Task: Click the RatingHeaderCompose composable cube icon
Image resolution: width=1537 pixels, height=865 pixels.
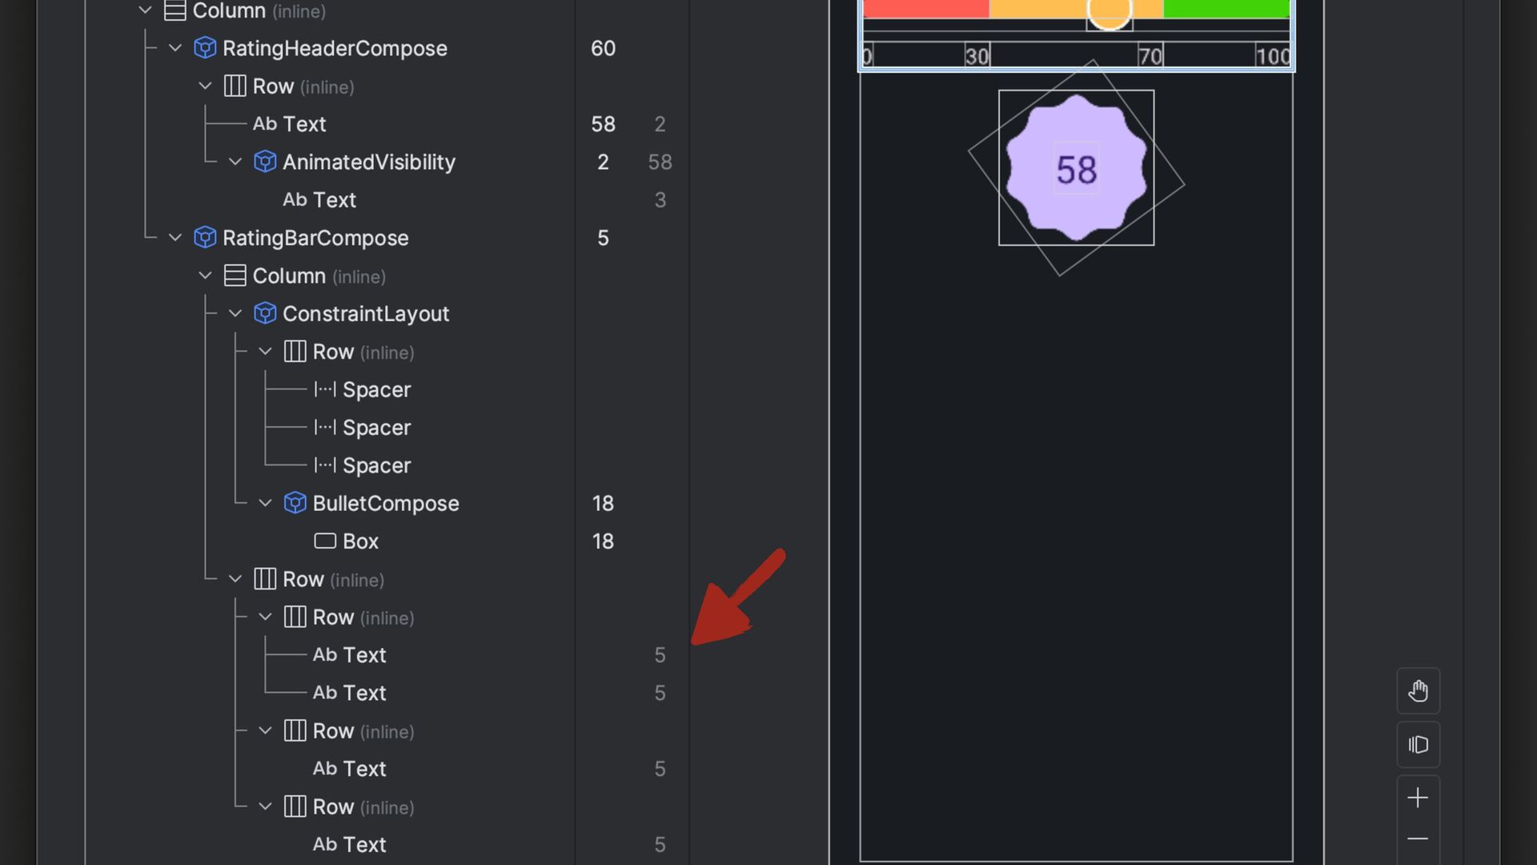Action: click(205, 48)
